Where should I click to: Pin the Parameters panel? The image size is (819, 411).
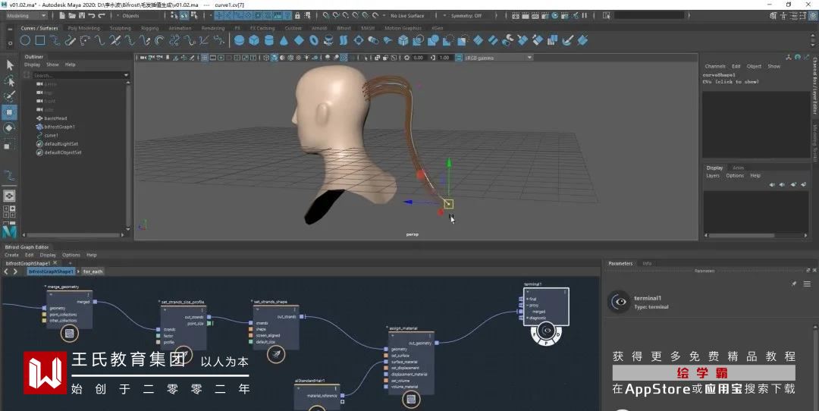(x=794, y=284)
